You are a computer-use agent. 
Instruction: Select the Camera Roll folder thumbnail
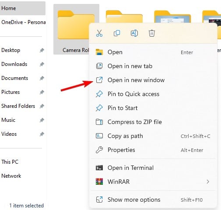[73, 25]
